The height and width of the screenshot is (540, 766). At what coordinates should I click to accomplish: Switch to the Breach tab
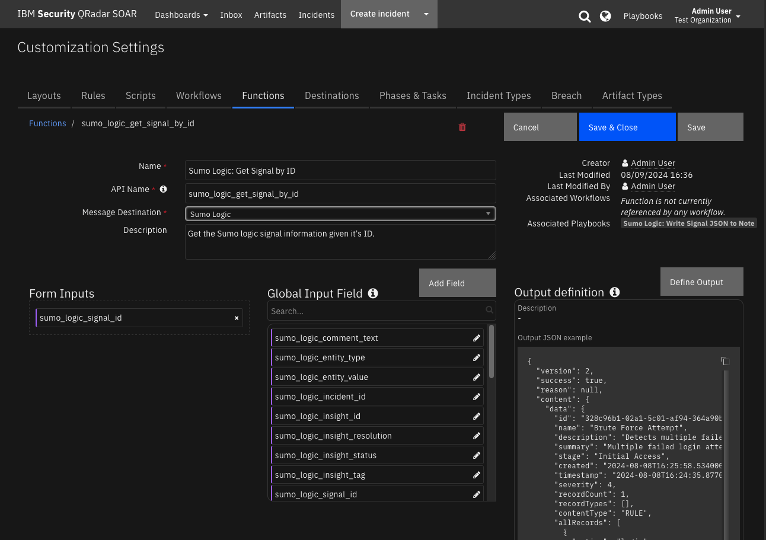pos(566,95)
